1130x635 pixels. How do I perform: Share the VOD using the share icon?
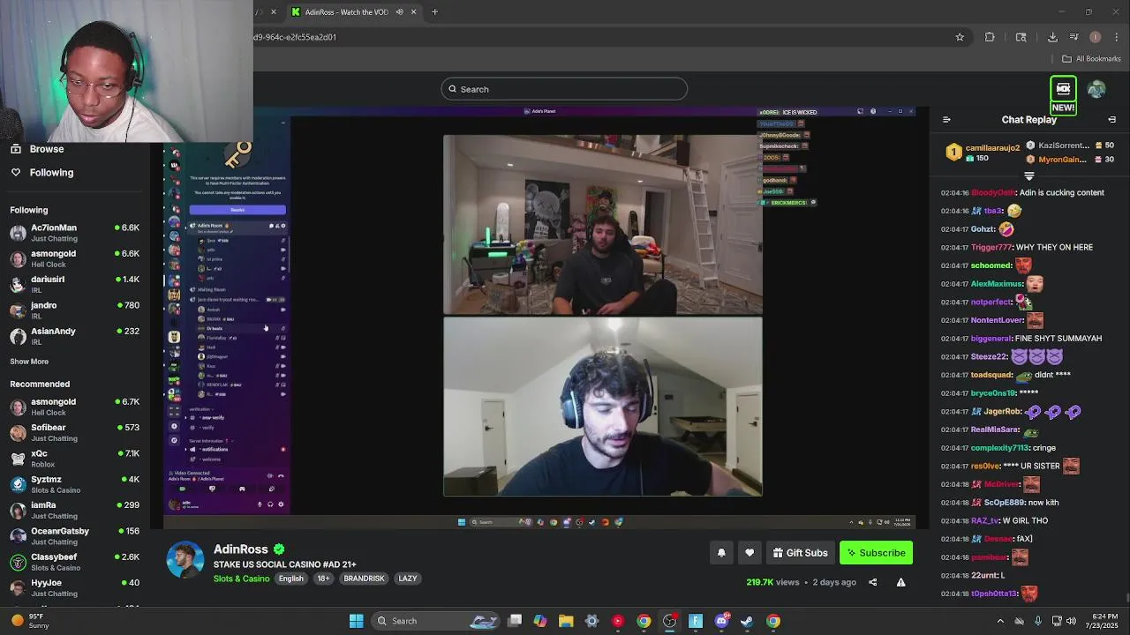coord(872,582)
